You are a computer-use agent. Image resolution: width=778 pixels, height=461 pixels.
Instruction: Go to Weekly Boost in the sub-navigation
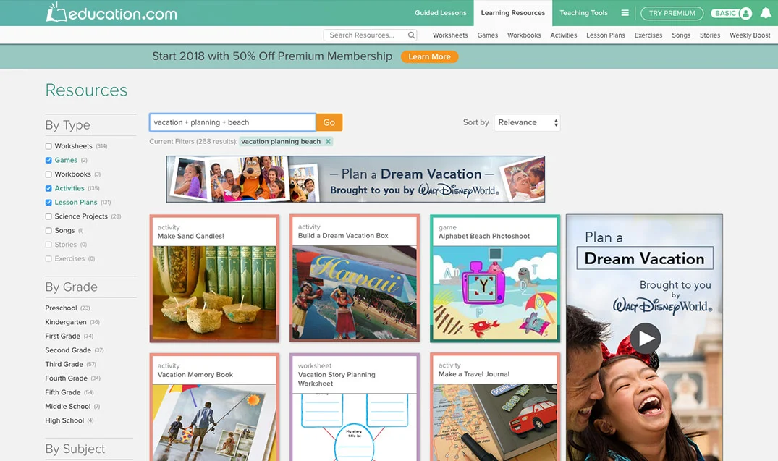750,35
